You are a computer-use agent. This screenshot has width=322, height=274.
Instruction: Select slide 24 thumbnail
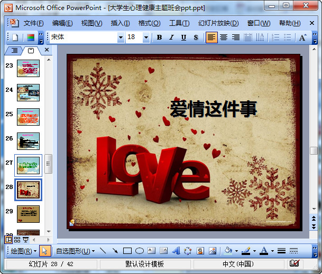click(x=28, y=93)
